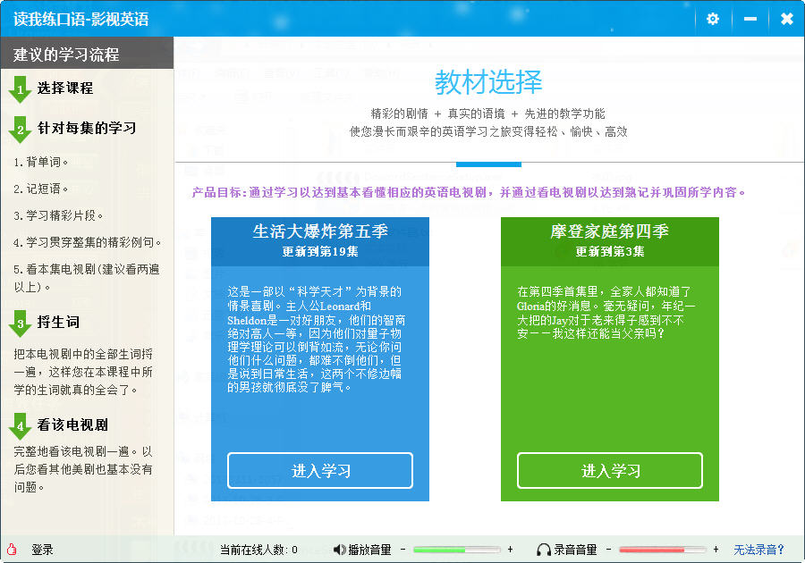Enter study for 摩登家庭第四季
The image size is (805, 563).
click(x=610, y=470)
